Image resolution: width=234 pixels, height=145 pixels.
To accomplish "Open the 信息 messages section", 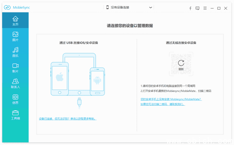I will click(x=15, y=99).
